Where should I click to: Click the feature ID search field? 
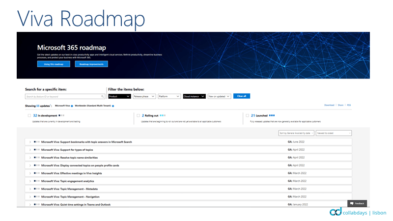pos(63,96)
